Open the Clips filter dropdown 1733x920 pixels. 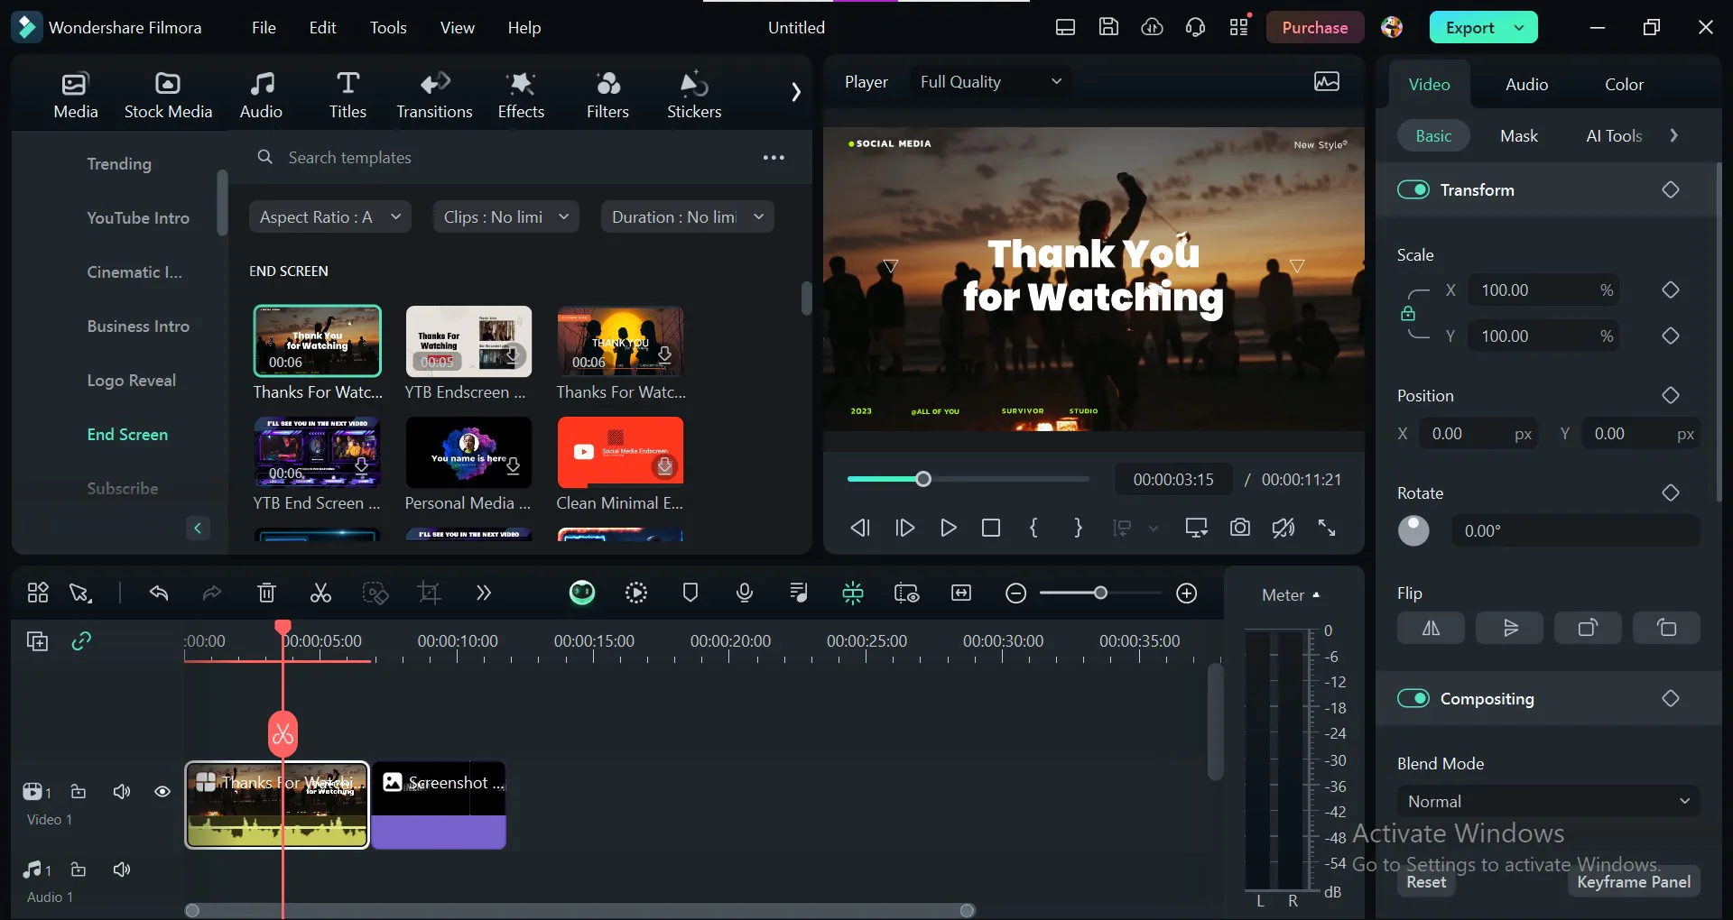[505, 216]
